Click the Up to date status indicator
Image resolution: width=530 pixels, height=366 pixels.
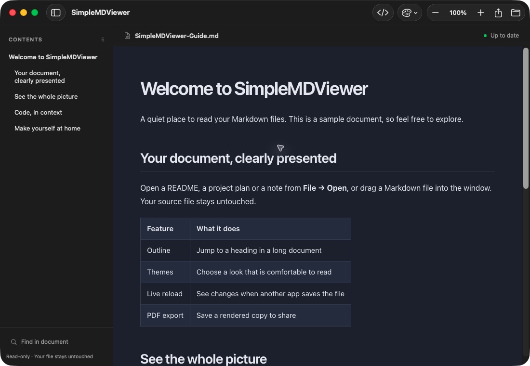[501, 36]
